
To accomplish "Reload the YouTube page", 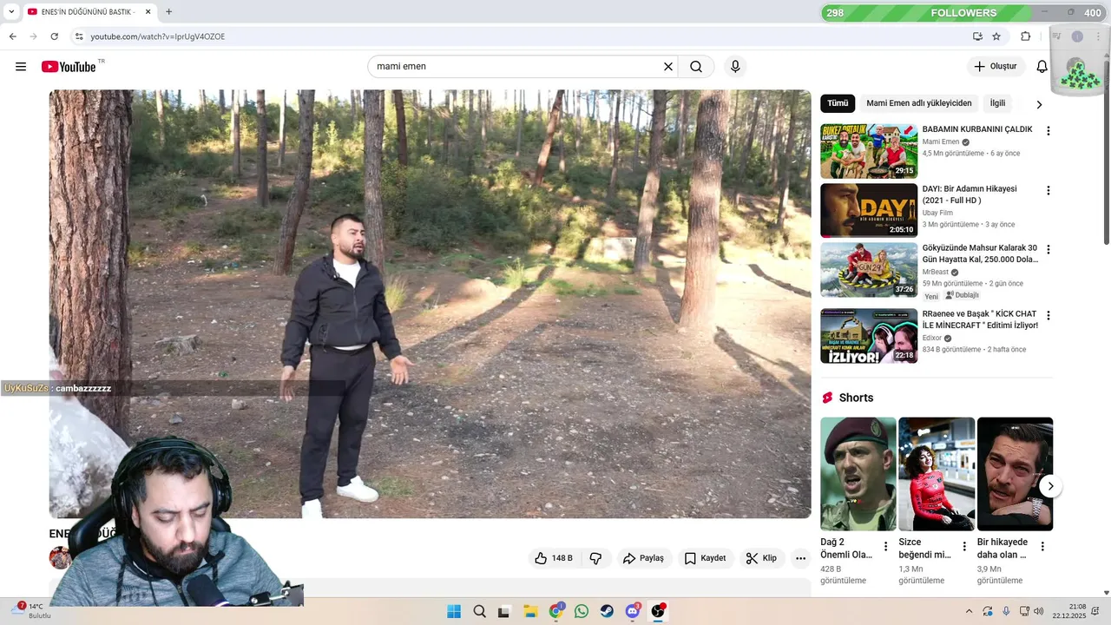I will (x=54, y=36).
